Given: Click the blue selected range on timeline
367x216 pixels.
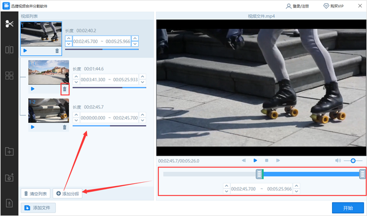Looking at the screenshot, I should pyautogui.click(x=311, y=174).
